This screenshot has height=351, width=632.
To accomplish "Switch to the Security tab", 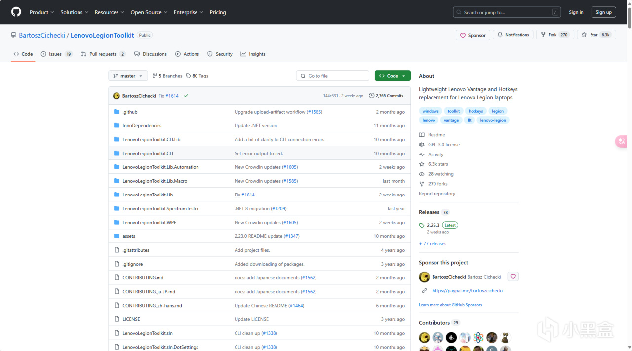I will click(220, 54).
